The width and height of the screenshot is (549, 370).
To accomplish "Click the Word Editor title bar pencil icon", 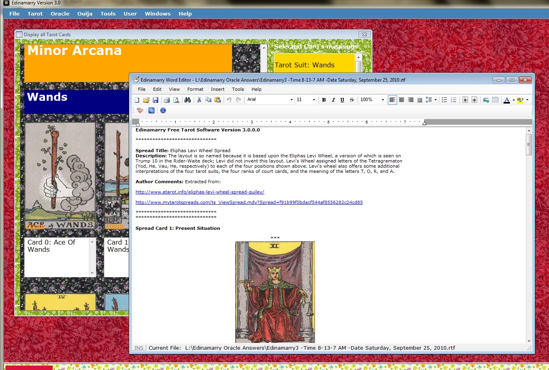I will (136, 80).
